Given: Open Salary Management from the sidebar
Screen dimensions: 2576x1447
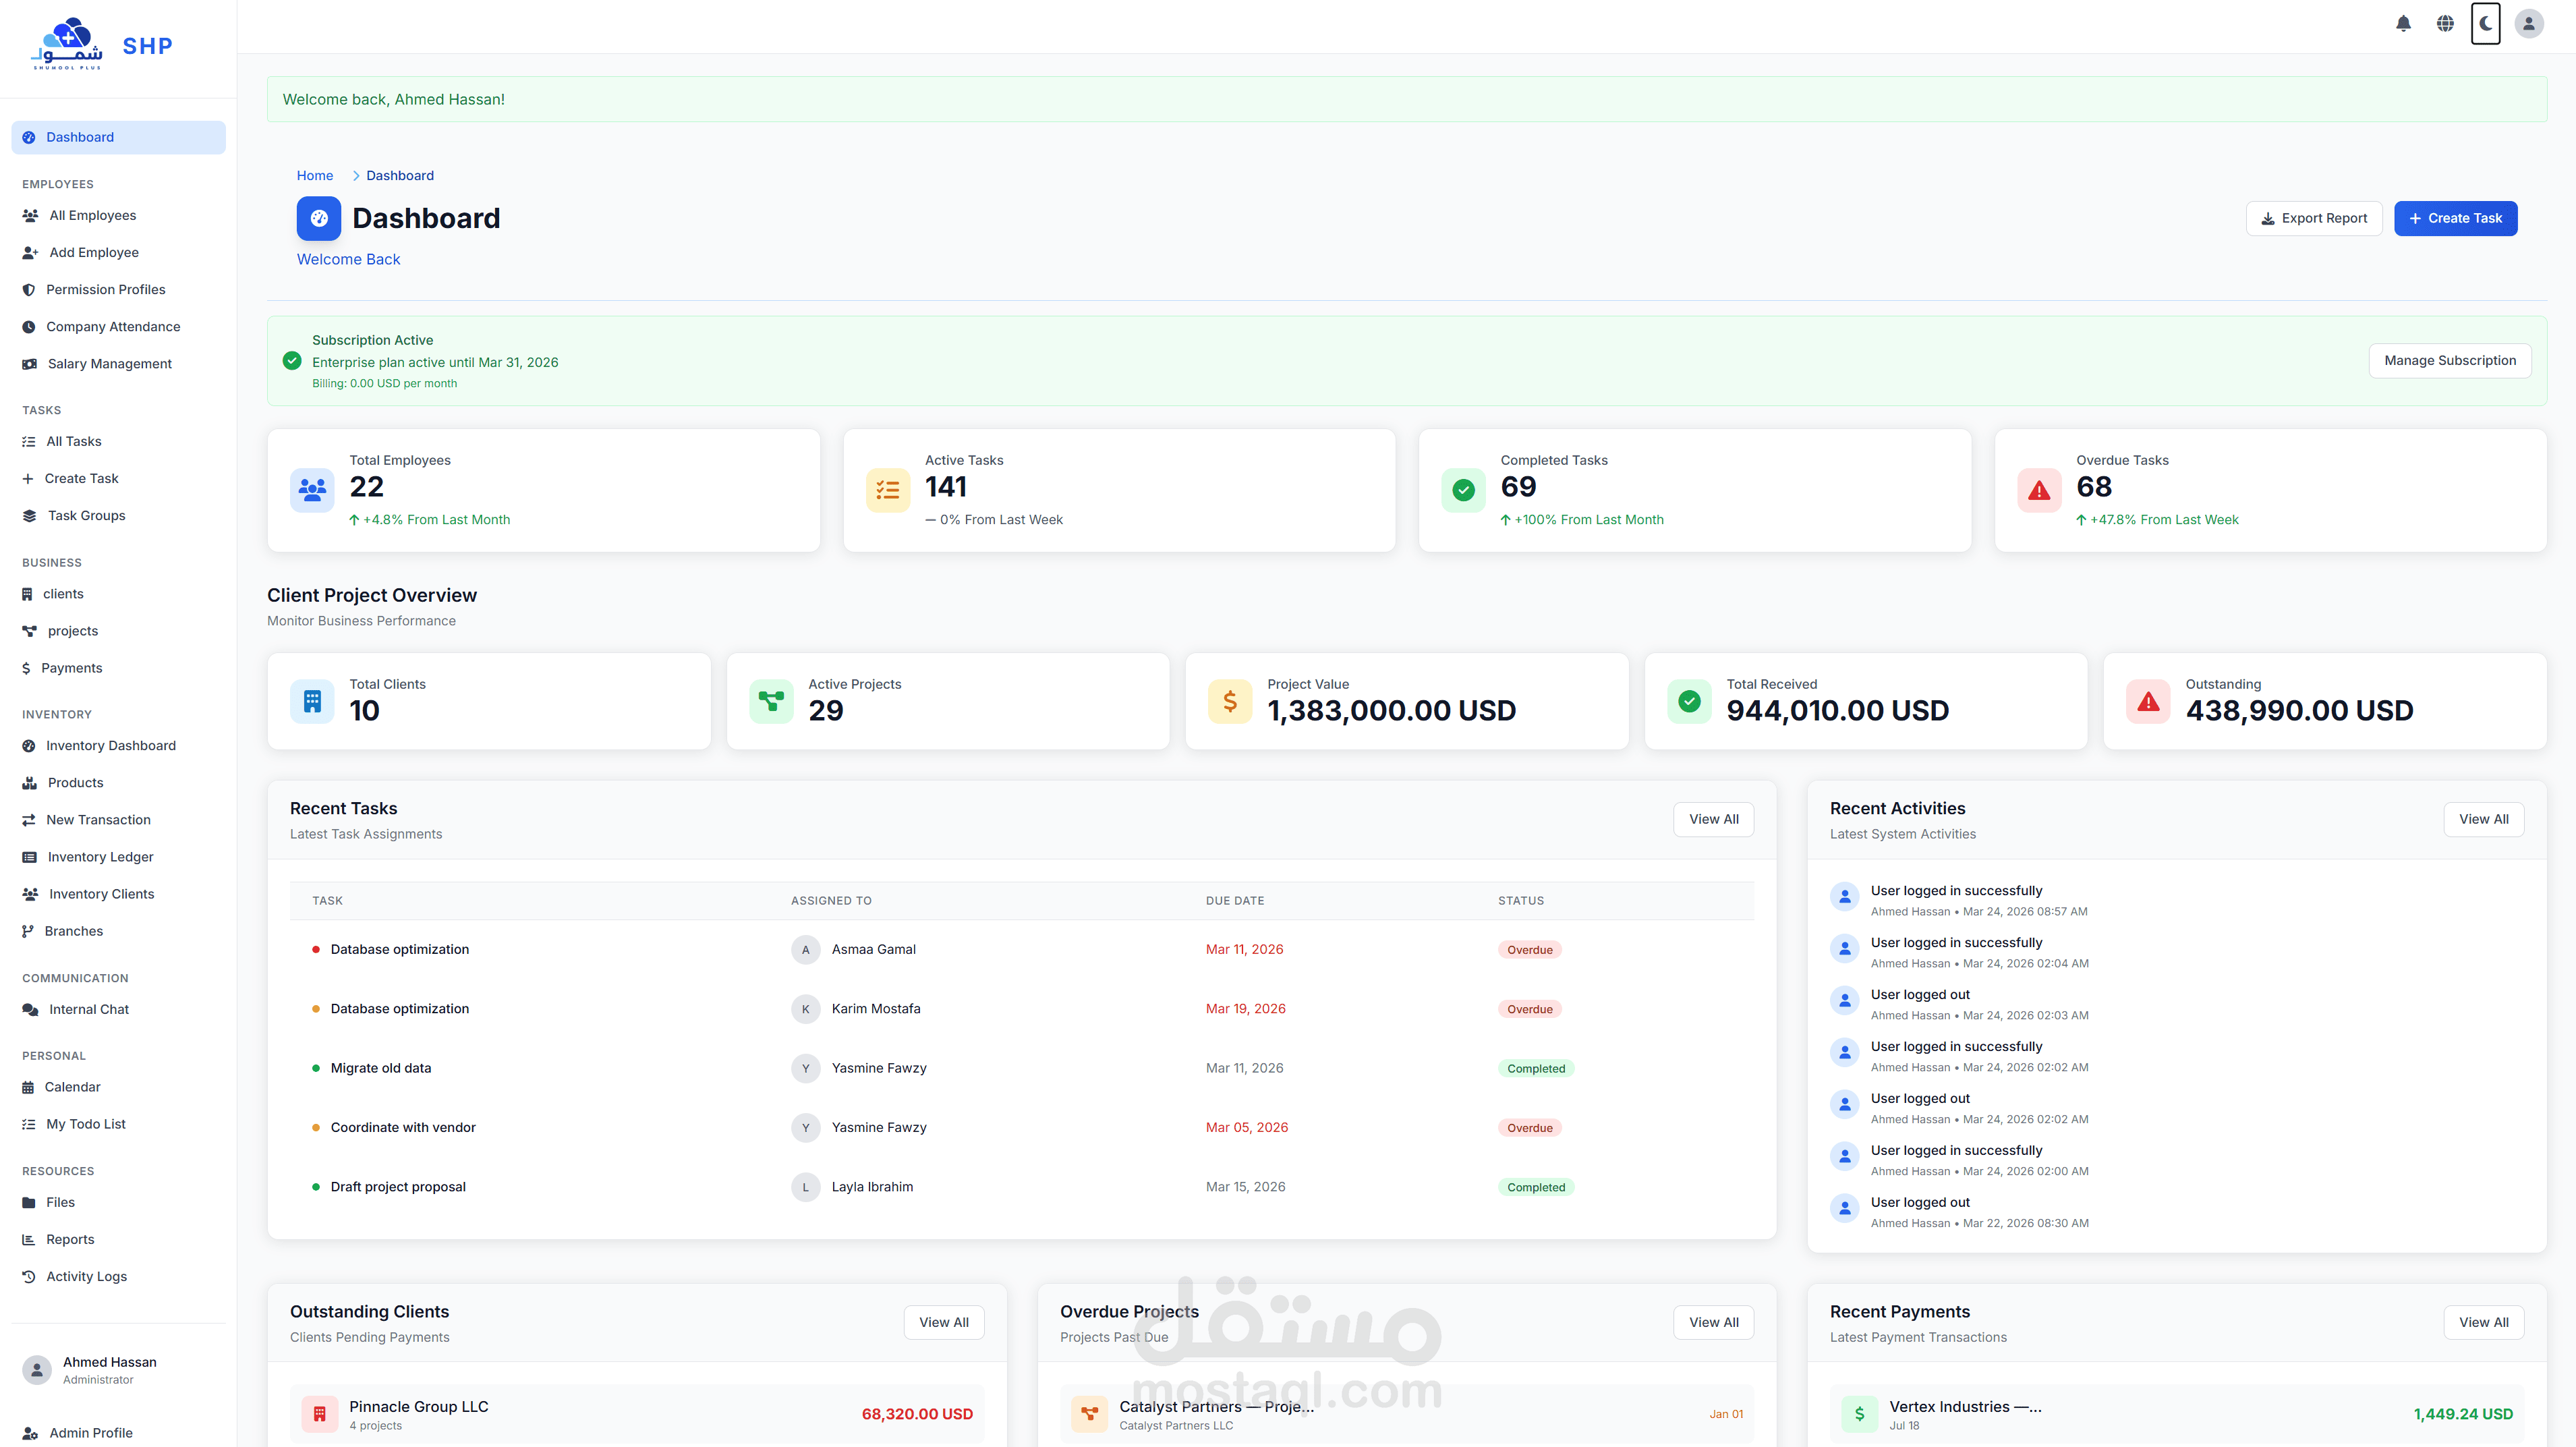Looking at the screenshot, I should click(x=109, y=363).
